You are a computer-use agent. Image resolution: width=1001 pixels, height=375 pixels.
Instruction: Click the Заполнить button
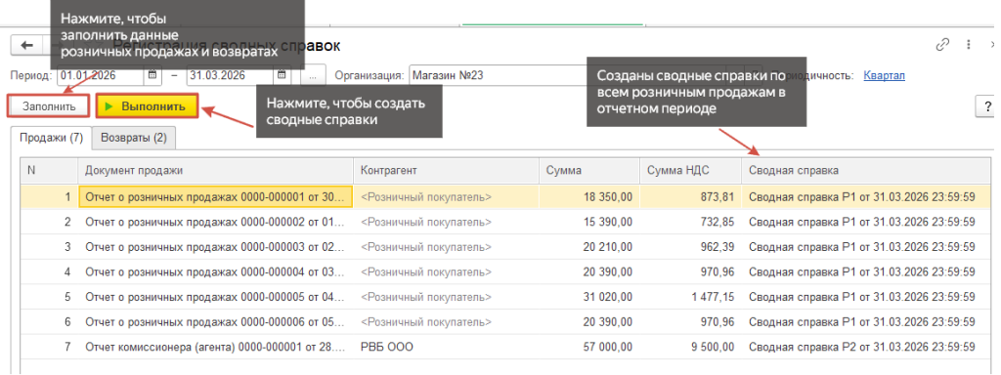click(x=49, y=106)
